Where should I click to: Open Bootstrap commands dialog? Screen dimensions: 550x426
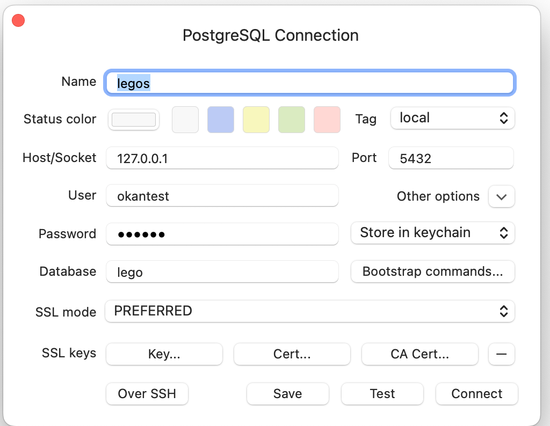(x=432, y=271)
